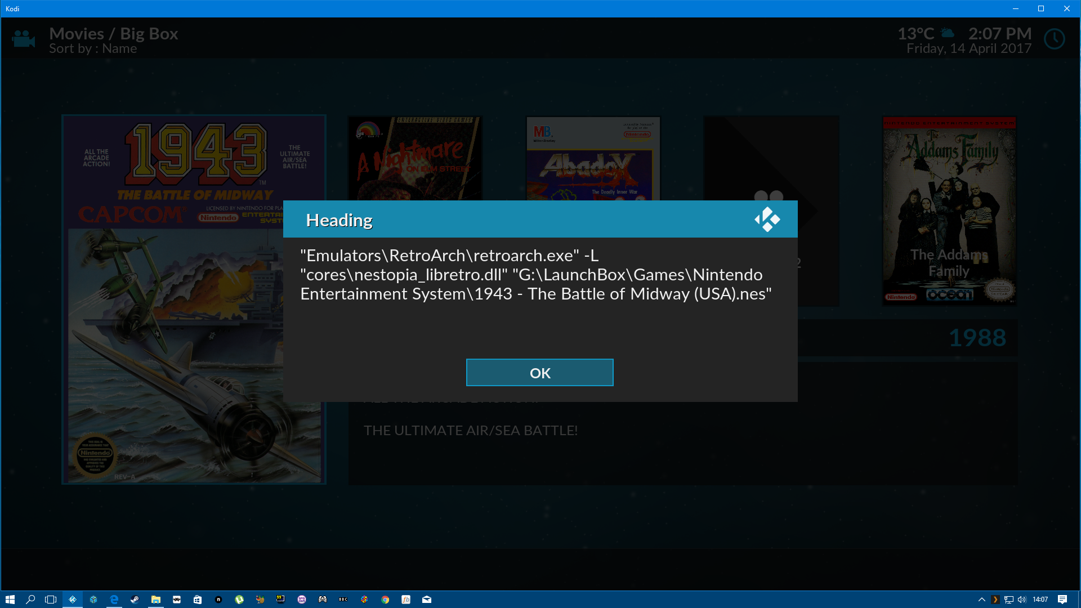Open the black circle 'n' taskbar app

[x=218, y=600]
